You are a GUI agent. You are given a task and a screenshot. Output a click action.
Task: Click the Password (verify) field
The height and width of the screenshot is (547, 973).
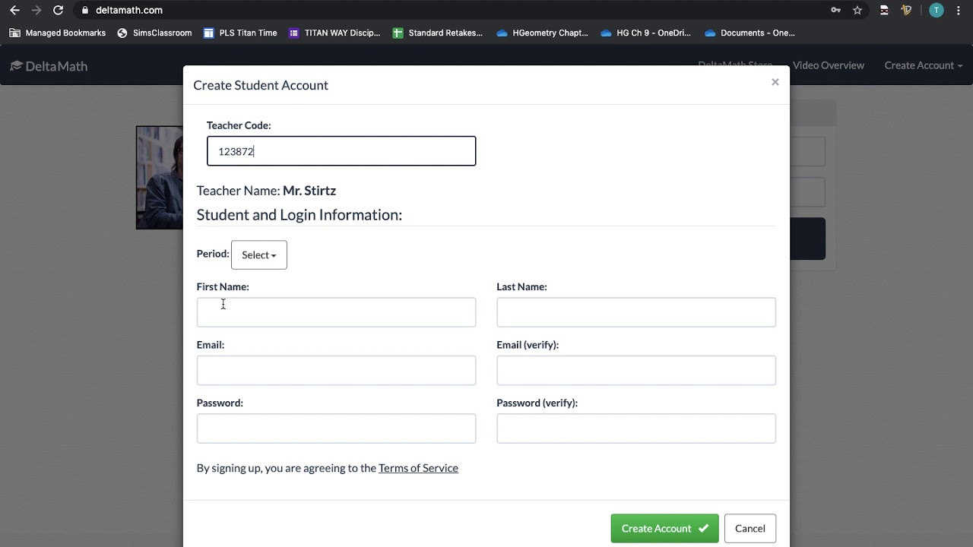(x=636, y=428)
